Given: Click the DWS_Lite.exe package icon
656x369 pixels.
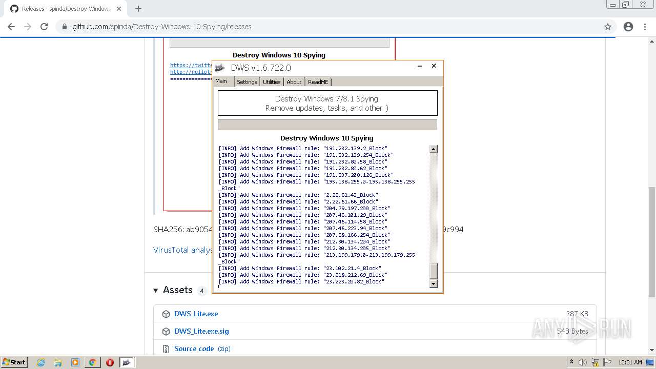Looking at the screenshot, I should coord(166,314).
